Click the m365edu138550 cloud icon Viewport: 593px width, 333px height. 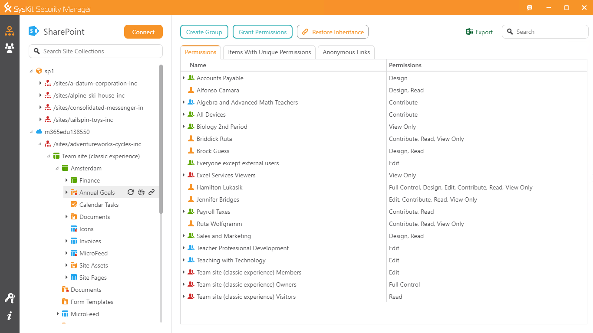[x=39, y=132]
